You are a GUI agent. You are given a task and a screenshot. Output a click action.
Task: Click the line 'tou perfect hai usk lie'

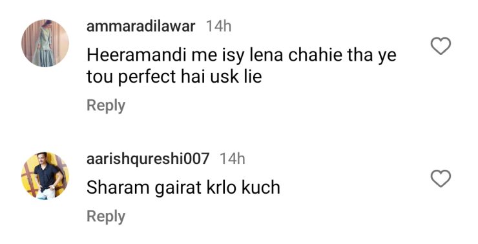coord(174,76)
